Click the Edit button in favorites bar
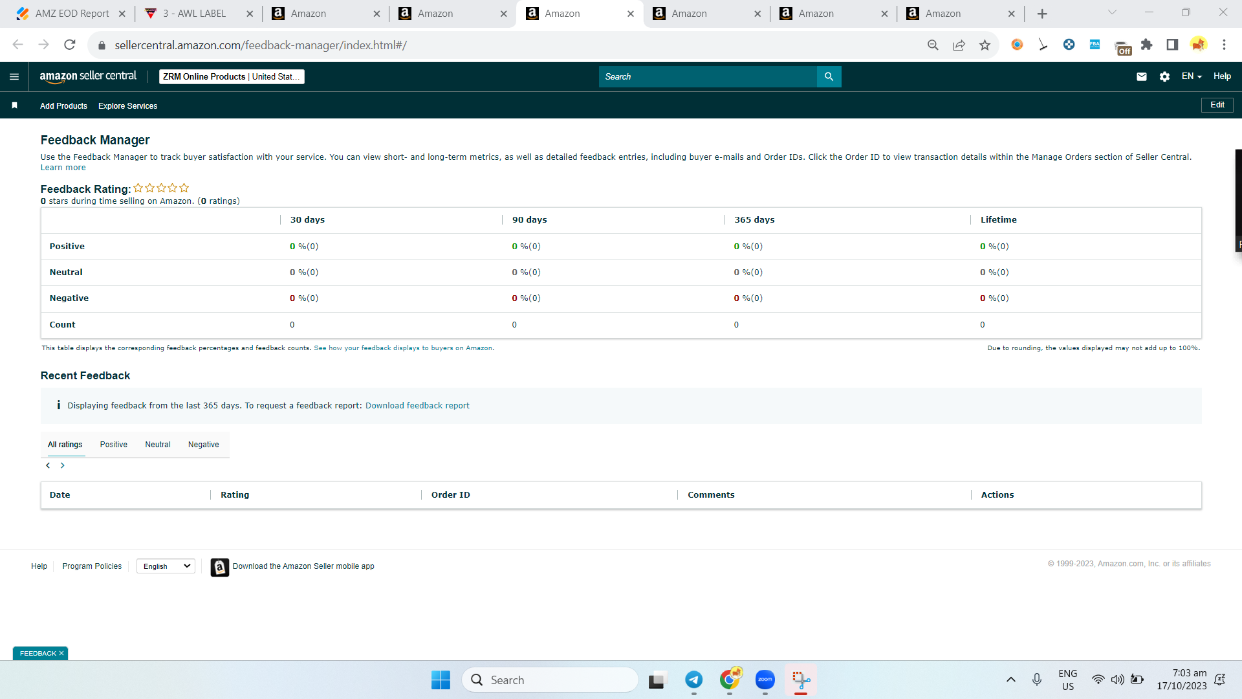The width and height of the screenshot is (1242, 699). pyautogui.click(x=1217, y=105)
